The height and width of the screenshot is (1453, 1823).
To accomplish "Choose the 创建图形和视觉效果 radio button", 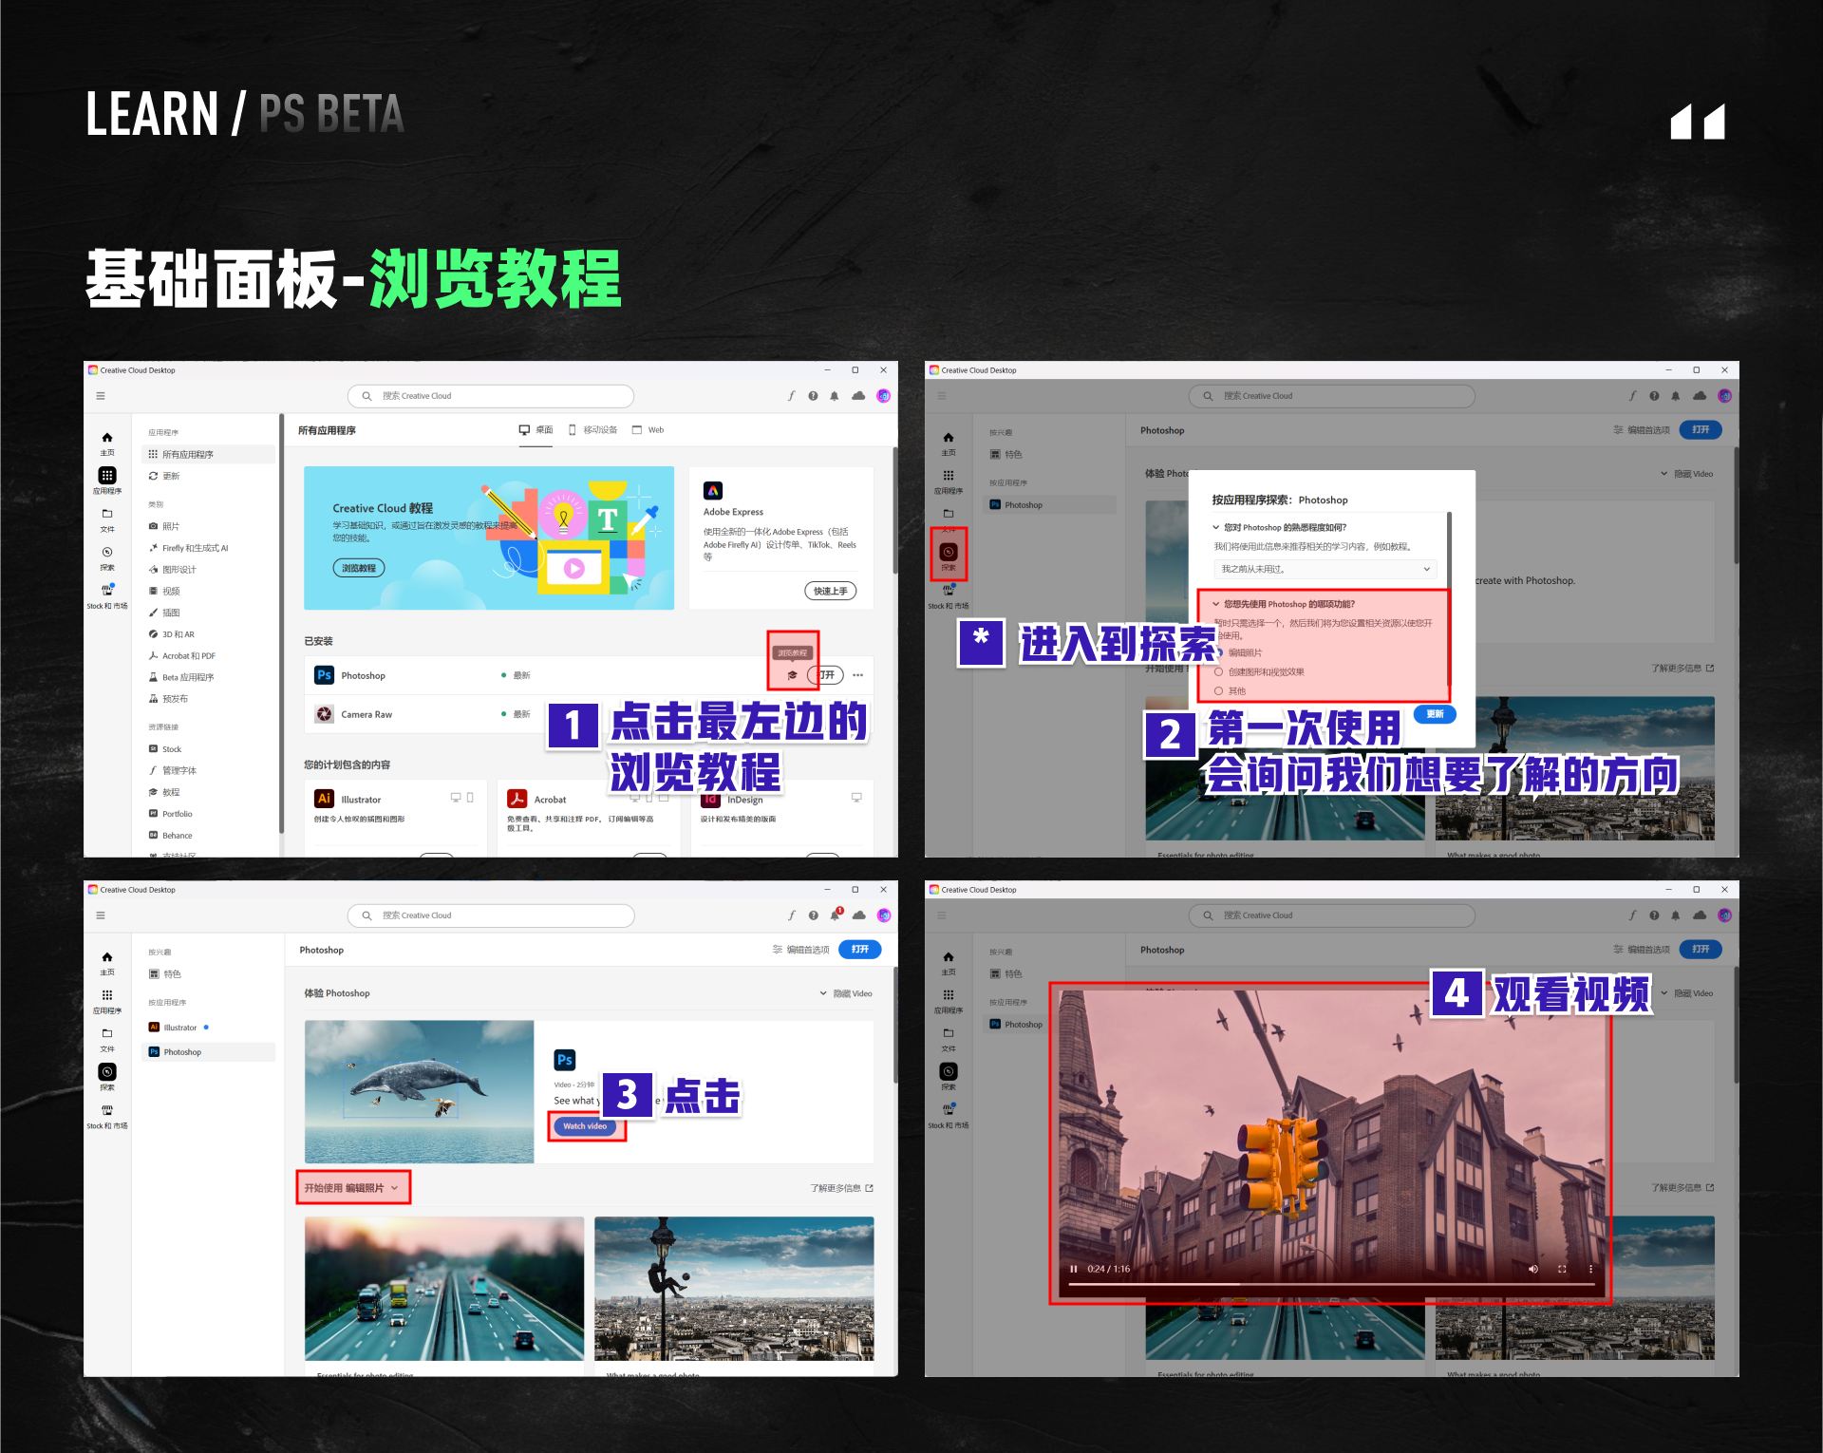I will tap(1218, 672).
